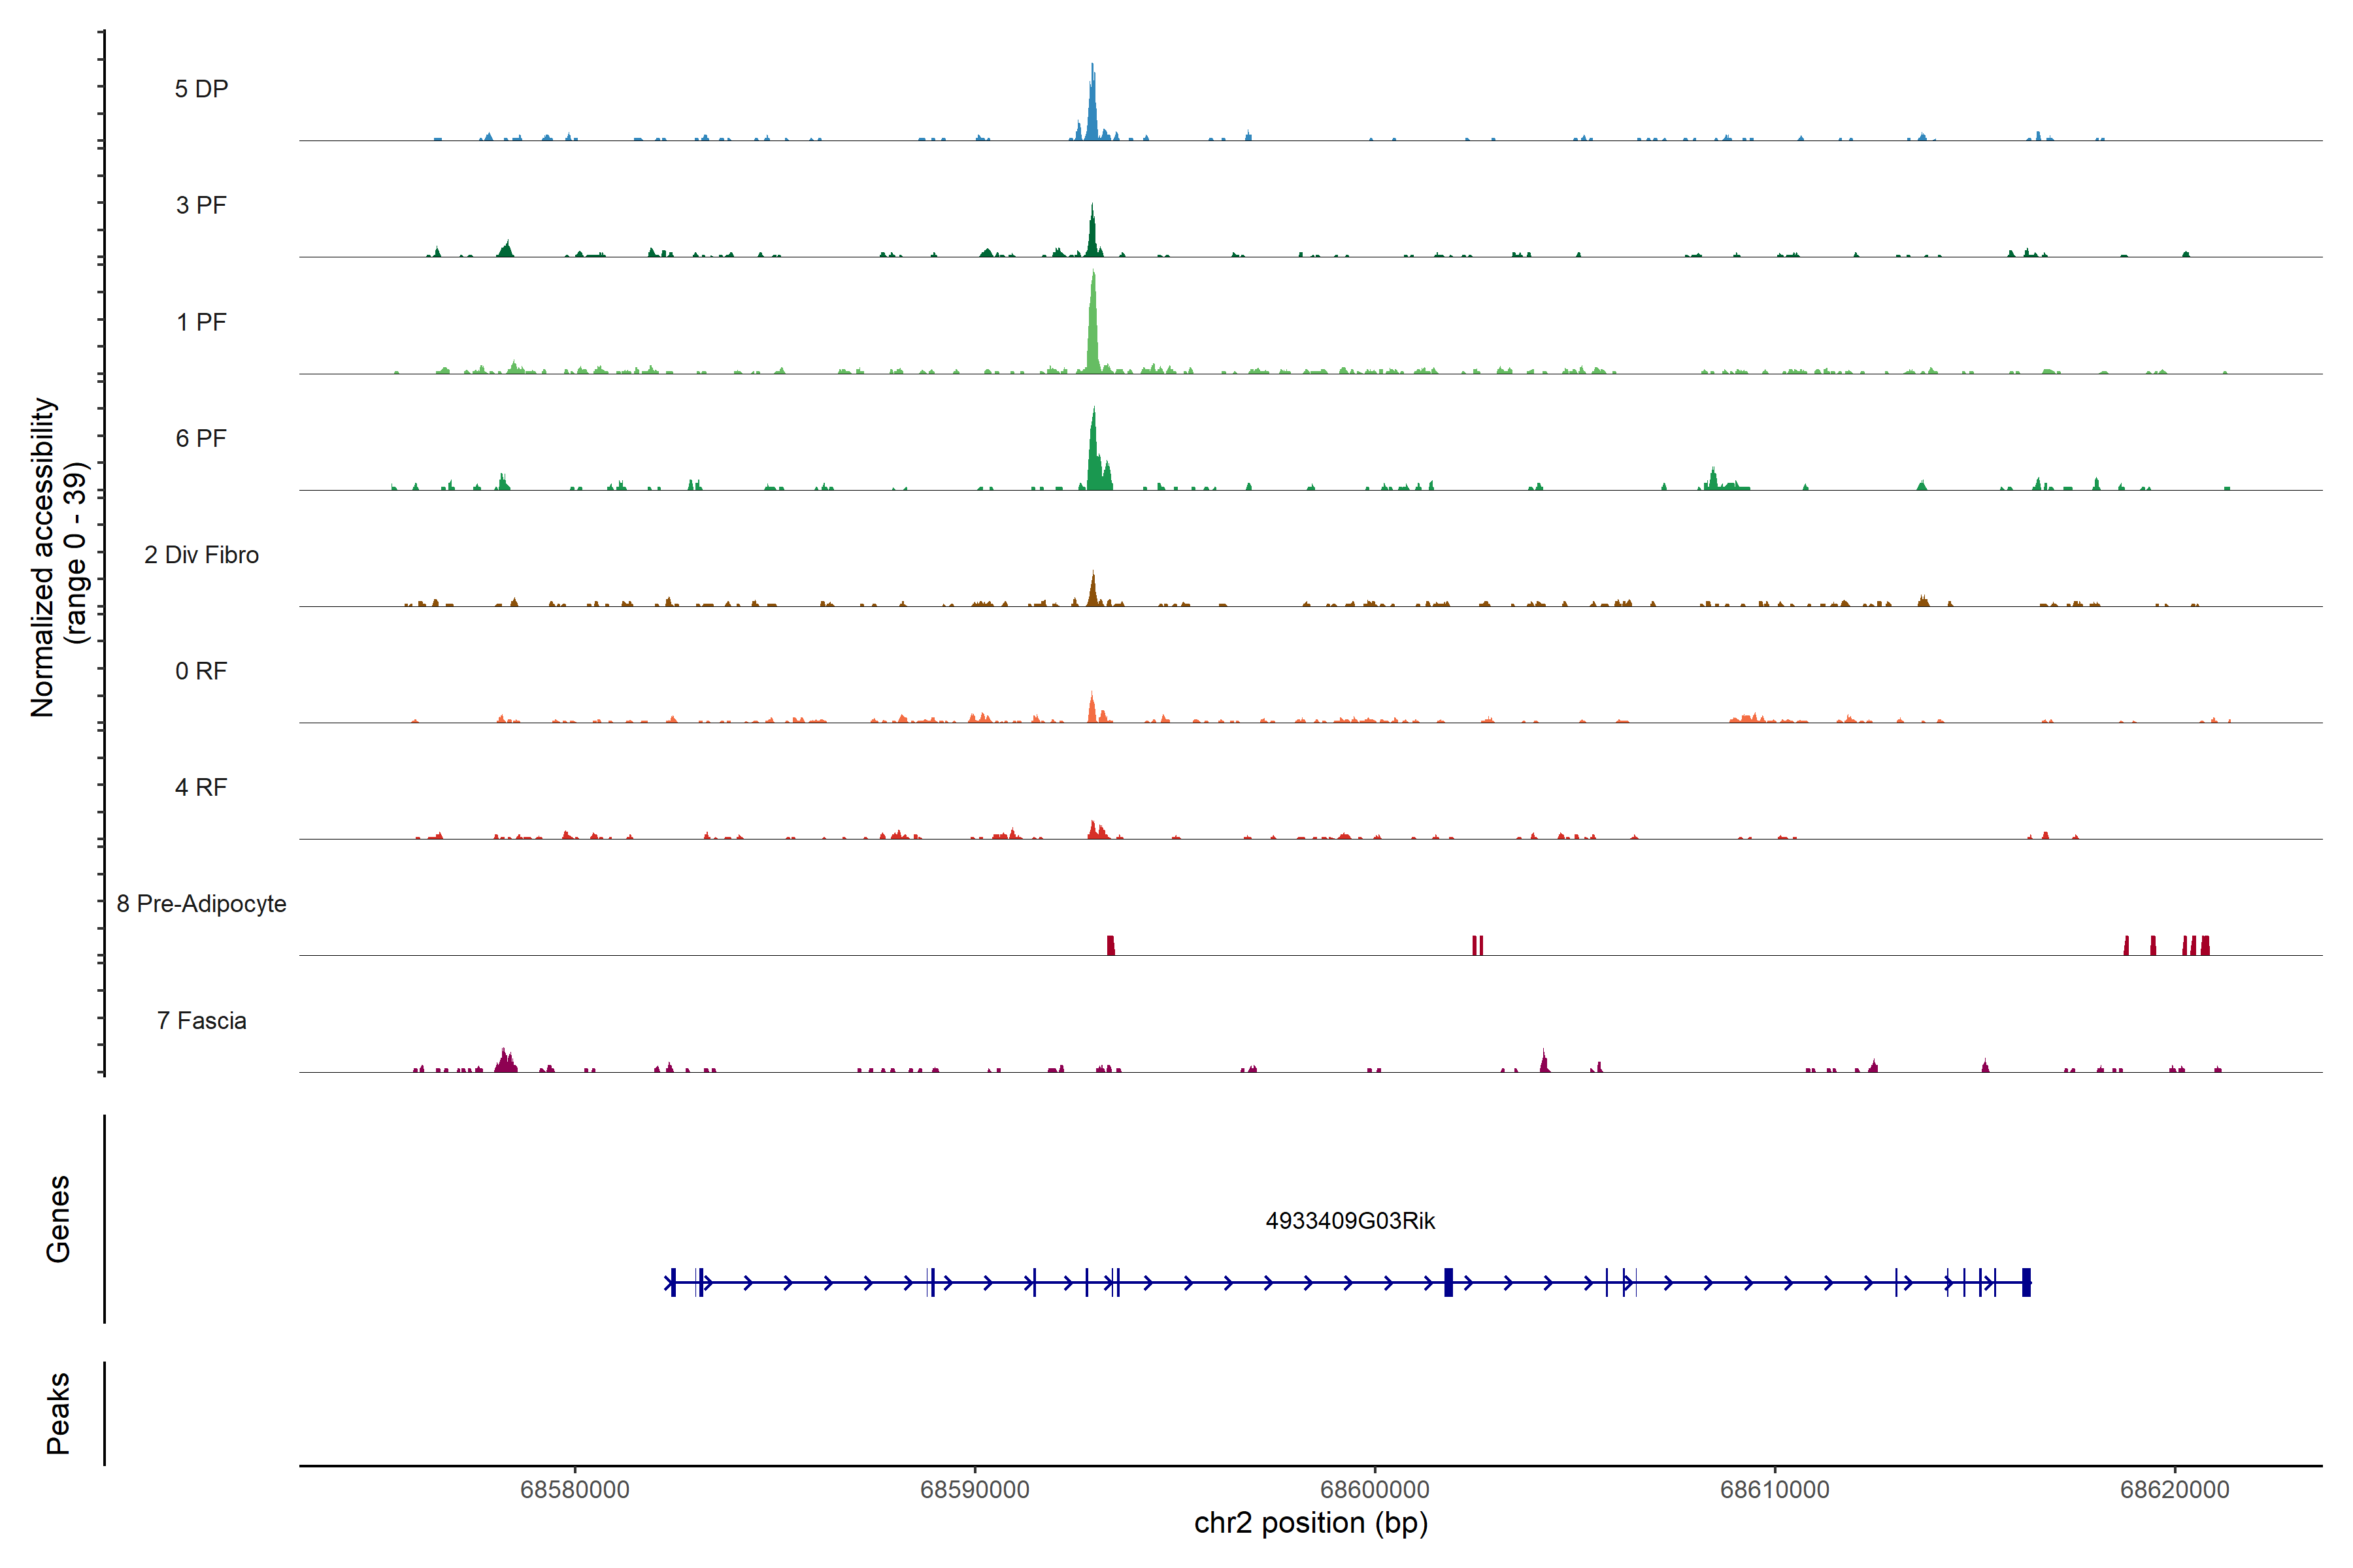
Task: Click the 1 PF track label
Action: click(x=201, y=322)
